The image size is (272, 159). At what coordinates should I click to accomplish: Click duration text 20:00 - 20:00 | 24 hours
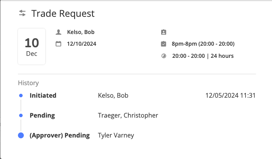coord(203,56)
